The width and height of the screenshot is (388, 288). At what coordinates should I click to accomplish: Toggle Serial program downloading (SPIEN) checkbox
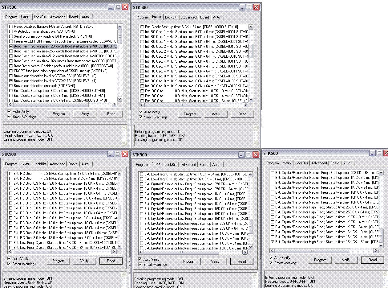[x=11, y=36]
